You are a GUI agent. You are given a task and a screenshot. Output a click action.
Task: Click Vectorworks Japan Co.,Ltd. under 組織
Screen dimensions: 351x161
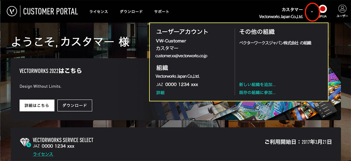tap(178, 76)
